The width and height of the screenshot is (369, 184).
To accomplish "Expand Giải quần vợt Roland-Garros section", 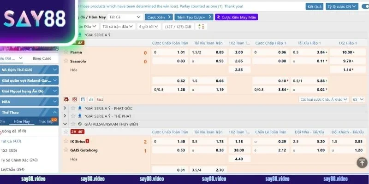I will [x=29, y=80].
